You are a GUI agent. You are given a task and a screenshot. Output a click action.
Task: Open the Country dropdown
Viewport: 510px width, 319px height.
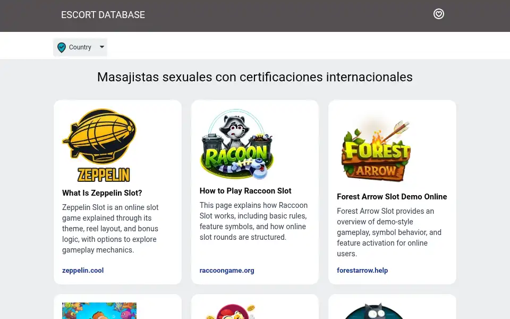[80, 47]
